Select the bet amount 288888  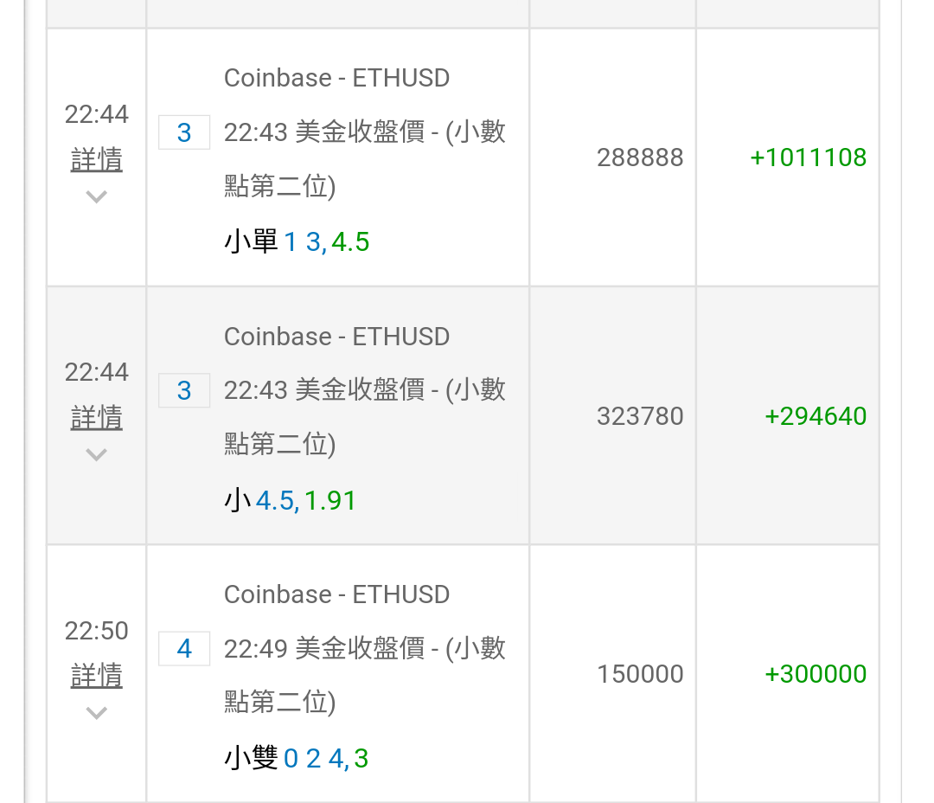(640, 158)
